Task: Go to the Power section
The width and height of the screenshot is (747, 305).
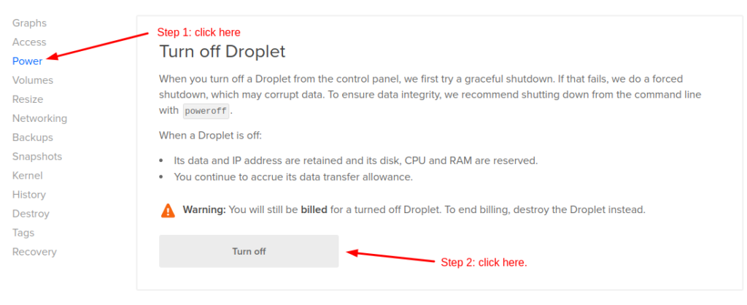Action: [27, 61]
